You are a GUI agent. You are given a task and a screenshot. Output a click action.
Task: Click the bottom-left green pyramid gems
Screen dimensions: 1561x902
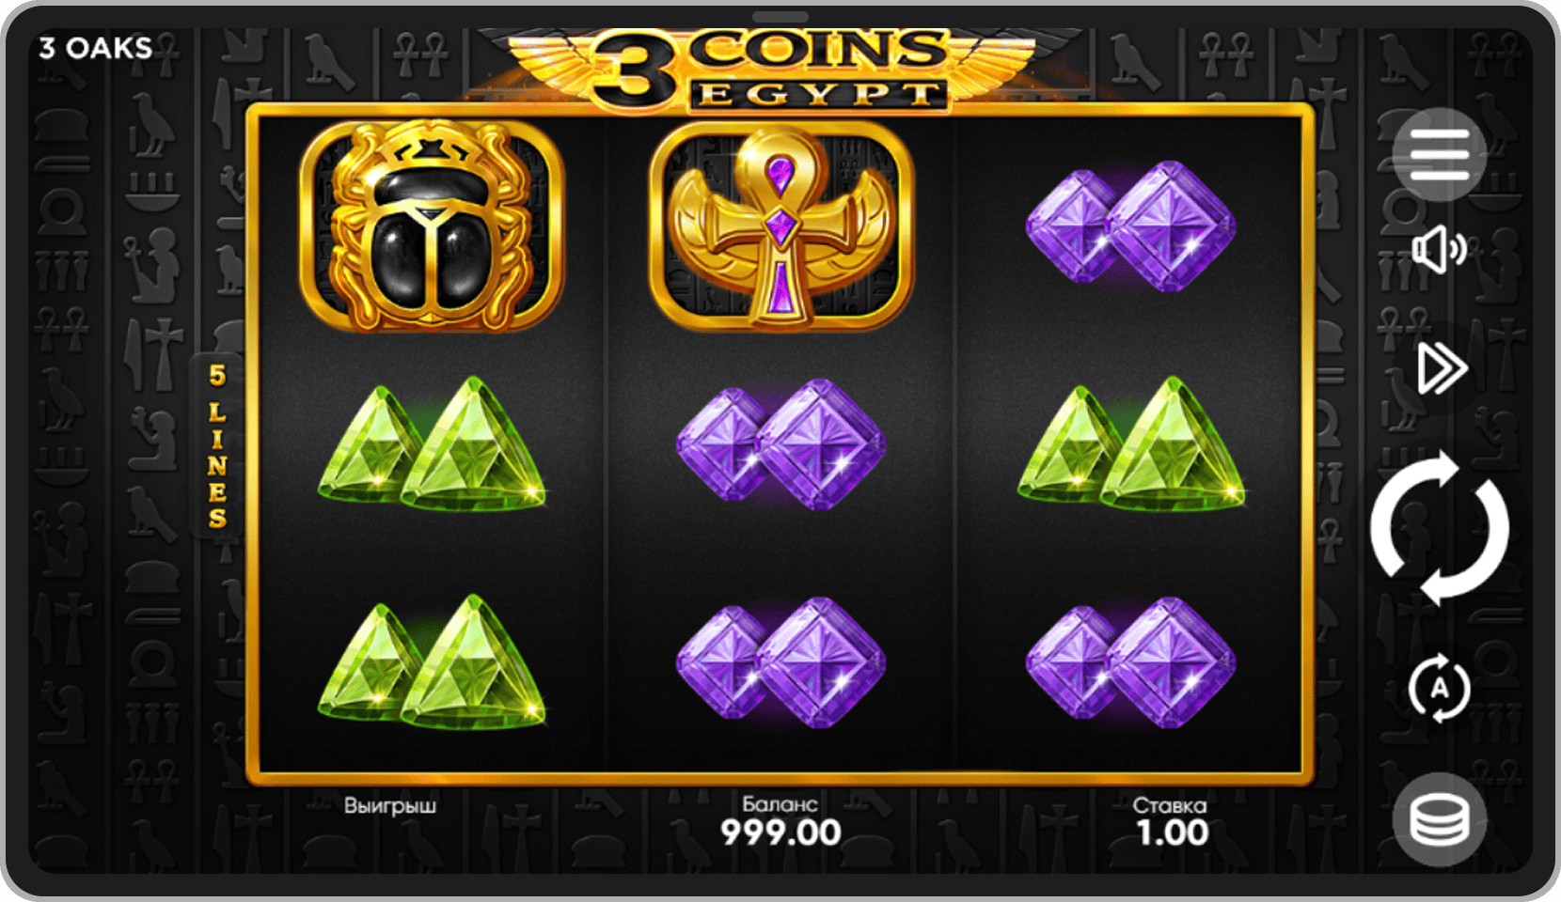[x=432, y=661]
